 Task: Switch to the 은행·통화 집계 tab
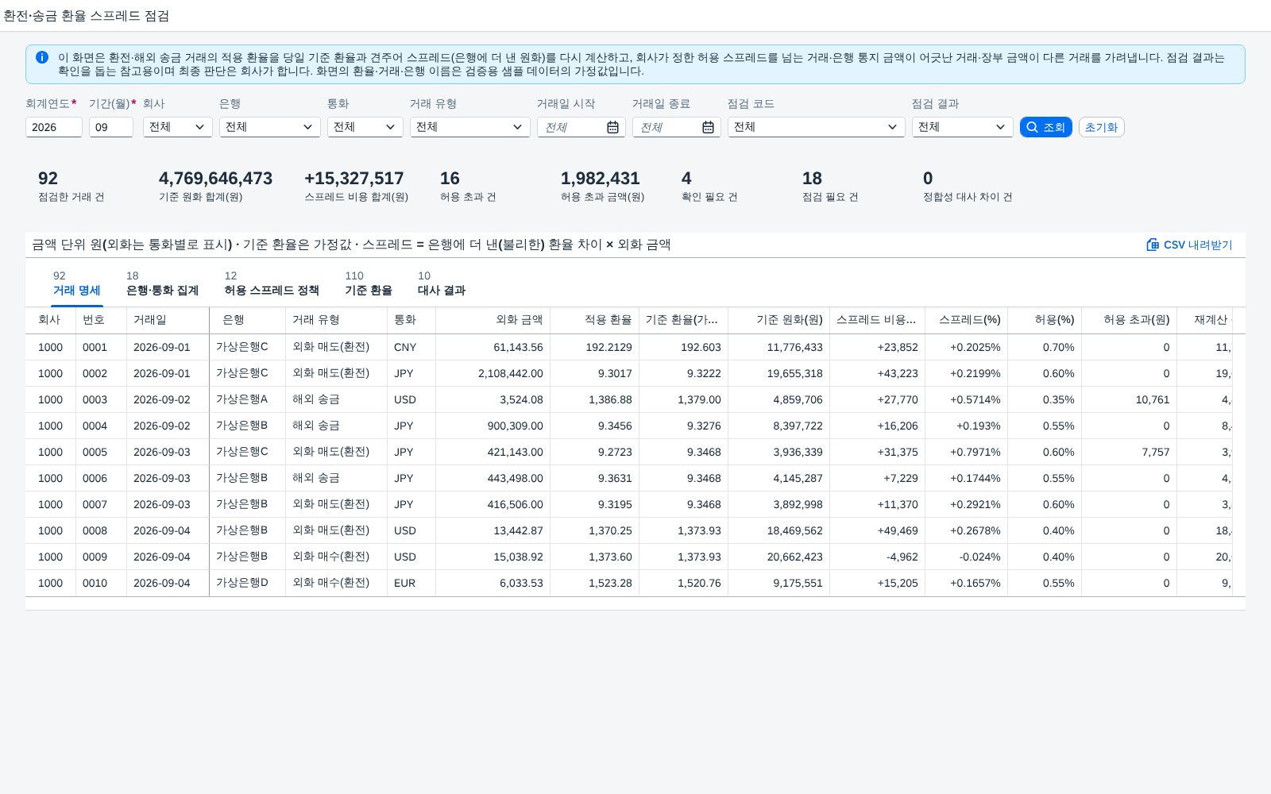(x=162, y=283)
